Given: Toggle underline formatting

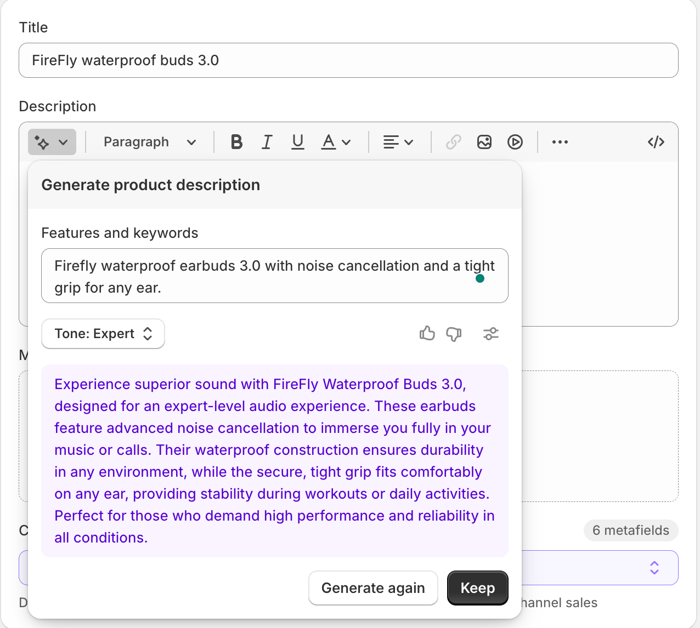Looking at the screenshot, I should 298,142.
